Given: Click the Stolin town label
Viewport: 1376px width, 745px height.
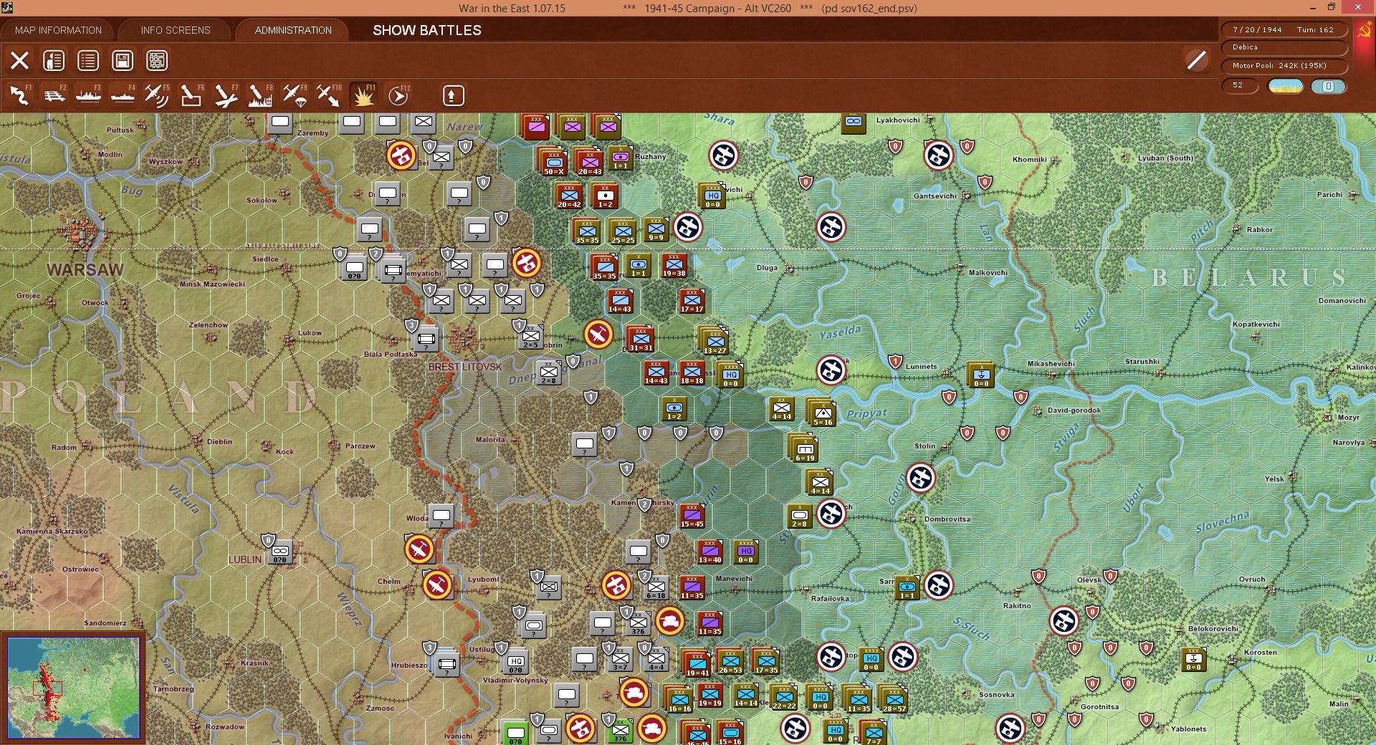Looking at the screenshot, I should coord(924,446).
